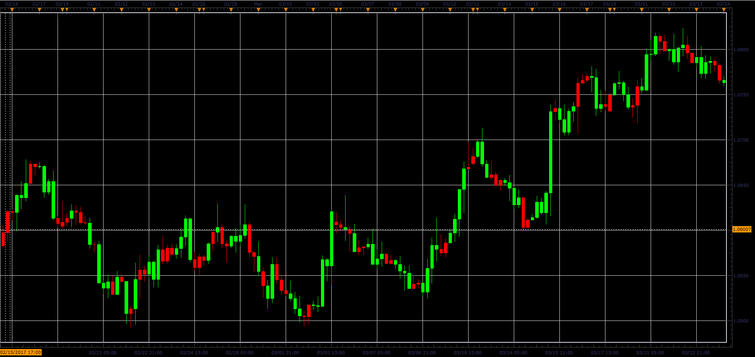Click the 02/28 05:00 time axis label
Viewport: 755px width, 357px height.
[x=240, y=353]
